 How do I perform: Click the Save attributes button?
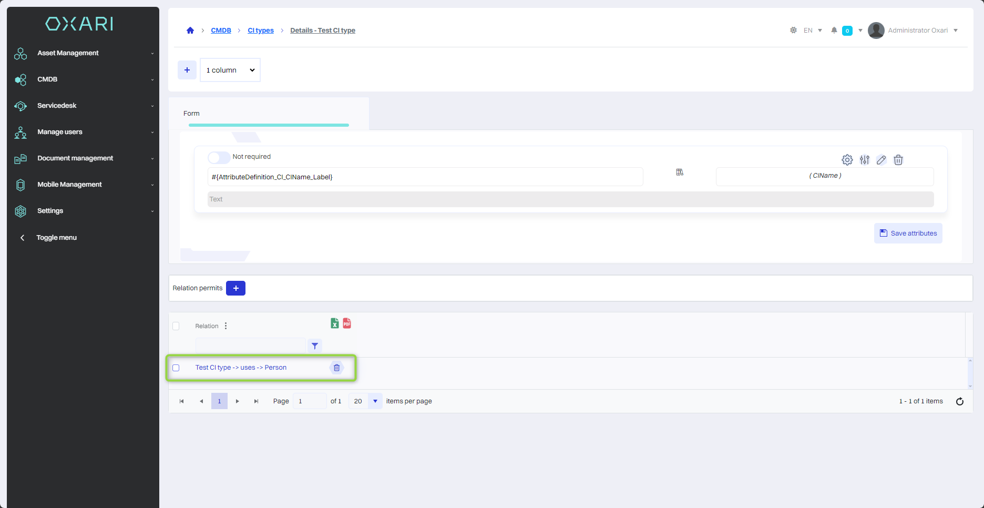coord(908,233)
